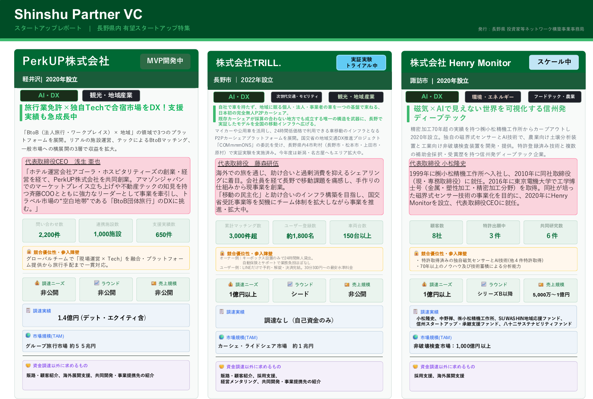
Task: Click the globe icon in Henry Monitor's 市場規模 section
Action: (415, 337)
